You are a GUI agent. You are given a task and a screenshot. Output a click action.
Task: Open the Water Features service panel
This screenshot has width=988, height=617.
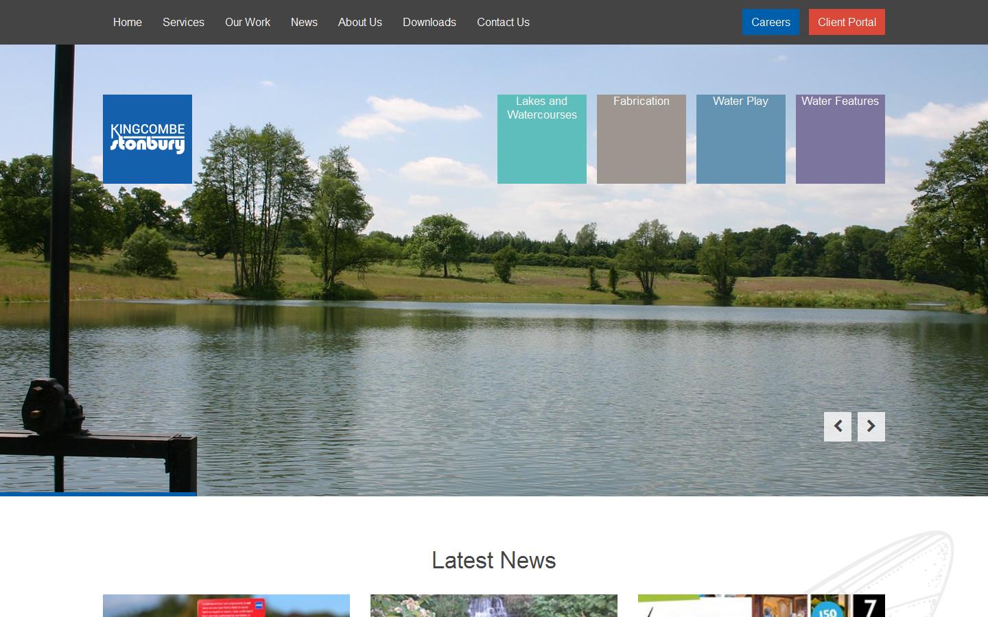pyautogui.click(x=840, y=138)
